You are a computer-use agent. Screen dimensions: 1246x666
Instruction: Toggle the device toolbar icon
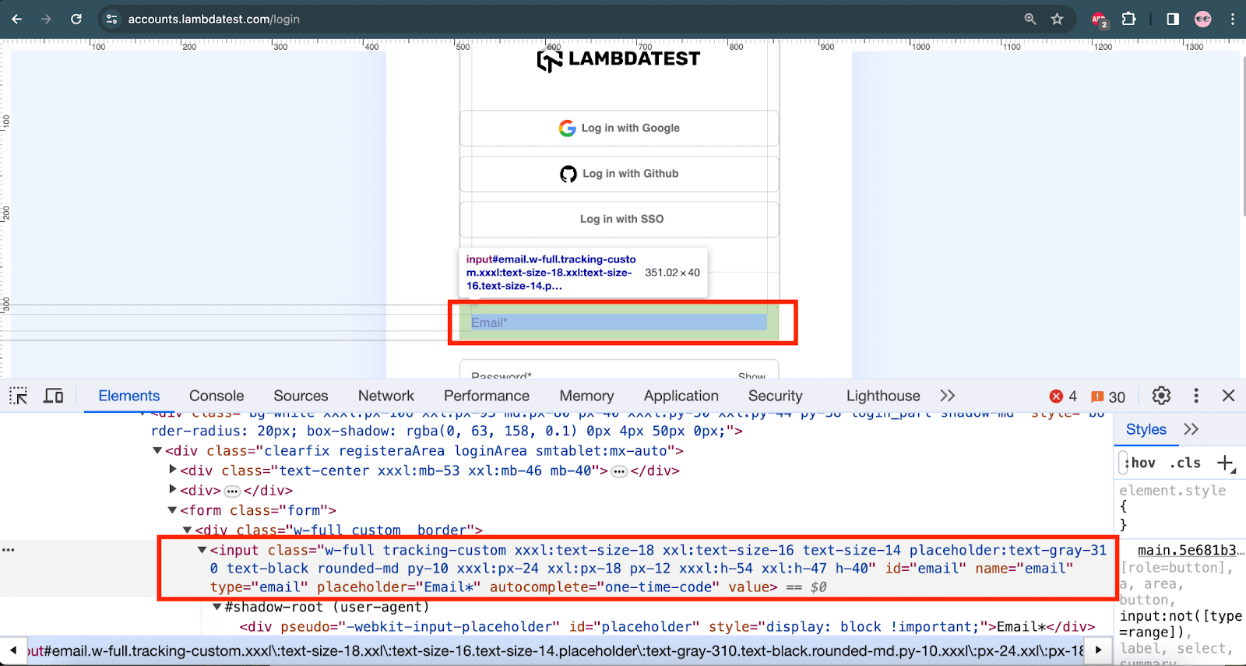pos(54,396)
